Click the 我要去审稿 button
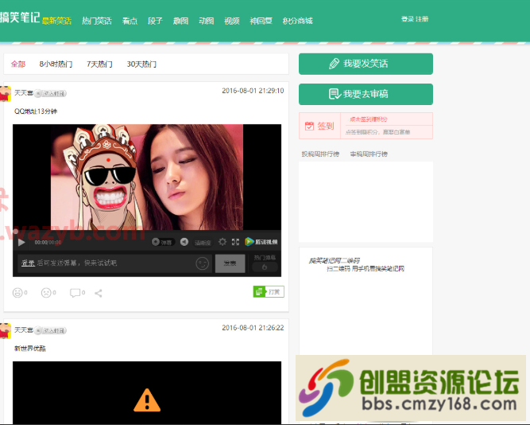 point(366,94)
